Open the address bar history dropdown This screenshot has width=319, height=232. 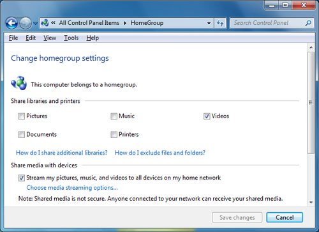(209, 23)
